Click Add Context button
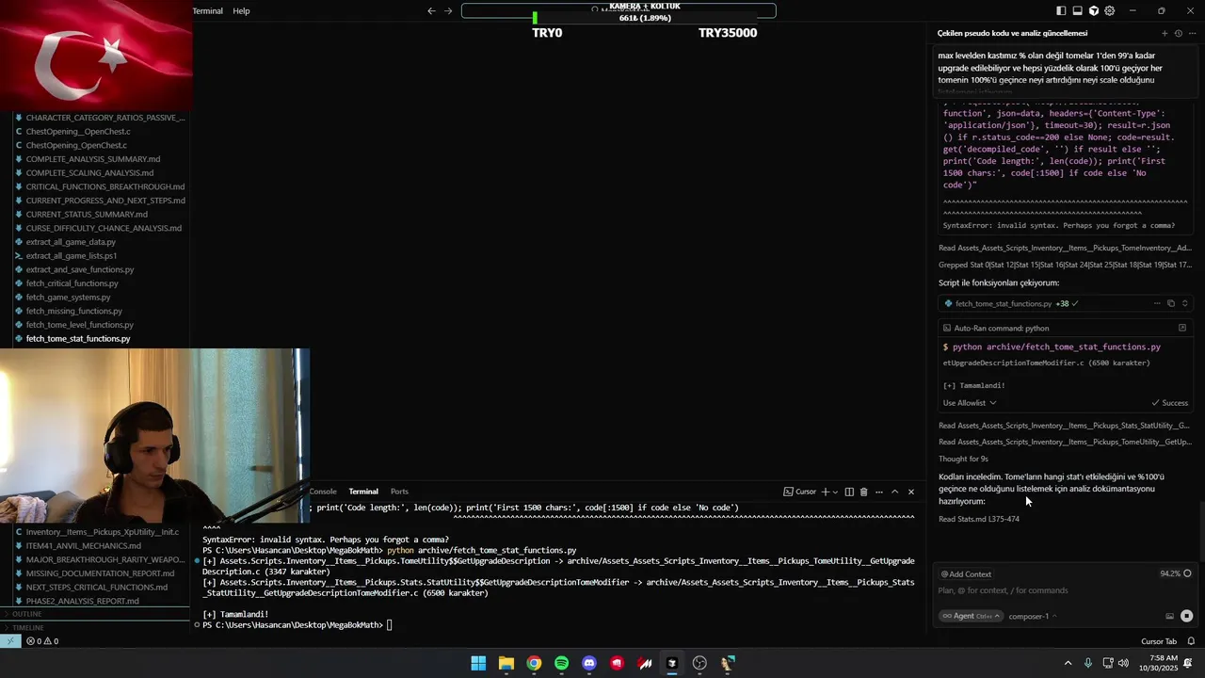This screenshot has height=678, width=1205. (967, 573)
